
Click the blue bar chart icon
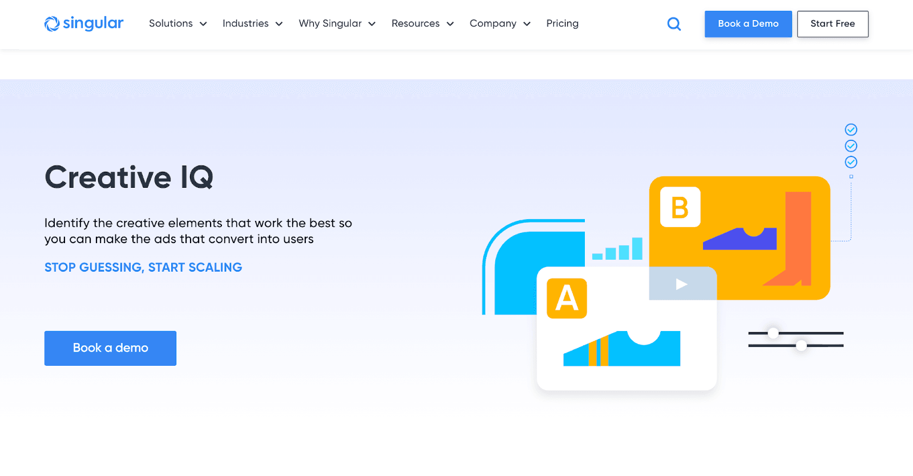click(618, 250)
